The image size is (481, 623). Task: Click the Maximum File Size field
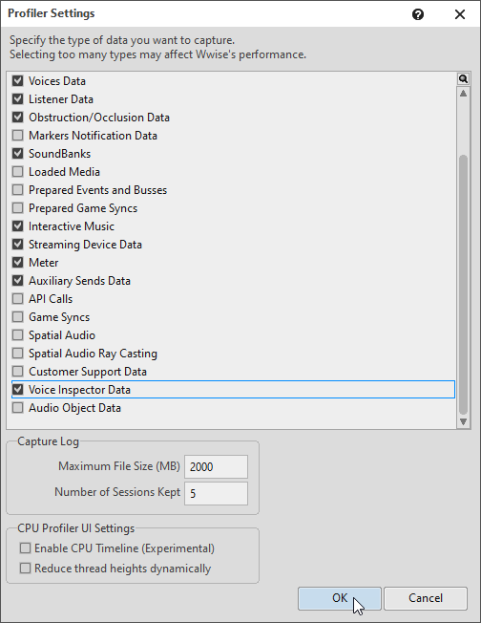coord(216,466)
